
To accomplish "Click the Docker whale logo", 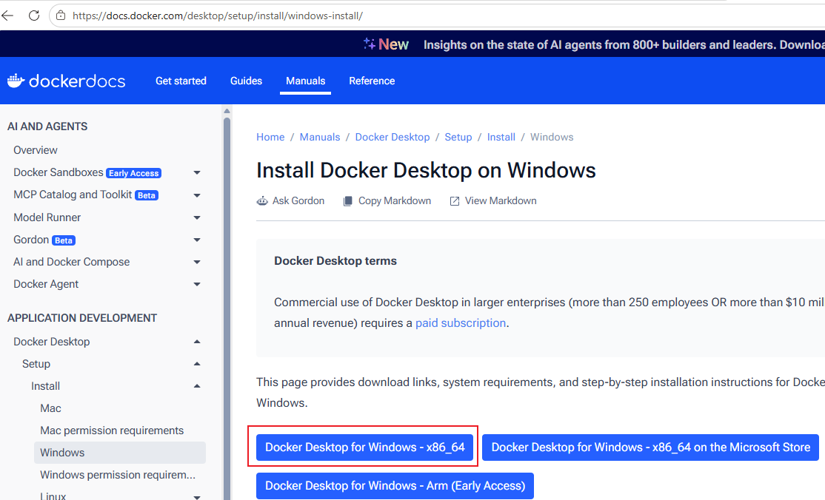I will [x=16, y=81].
